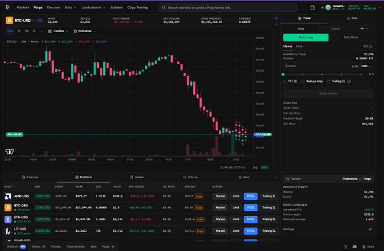Screen dimensions: 384x251
Task: Click Trailing SL button for ETH-USD position
Action: point(269,219)
